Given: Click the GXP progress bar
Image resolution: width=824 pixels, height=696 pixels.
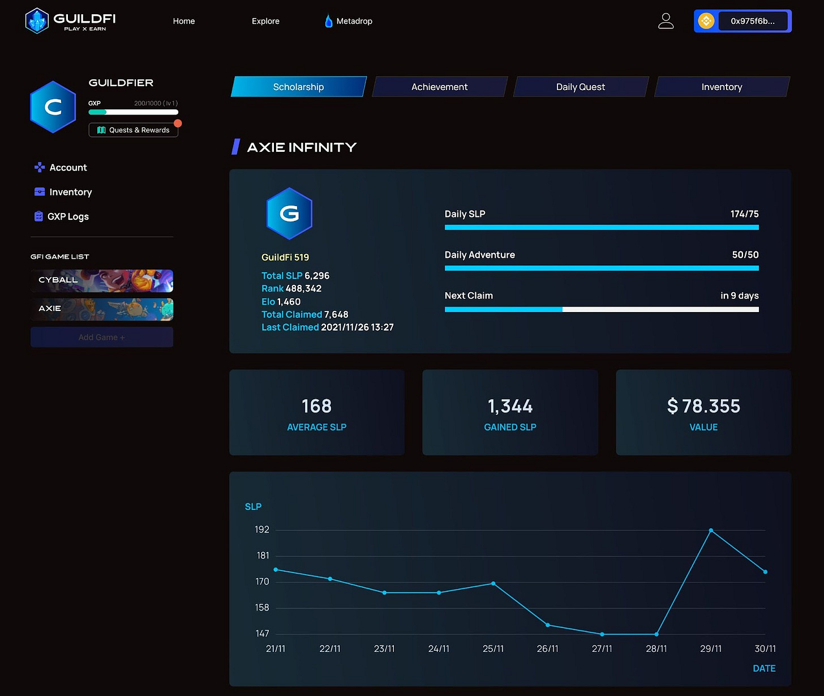Looking at the screenshot, I should pyautogui.click(x=134, y=112).
